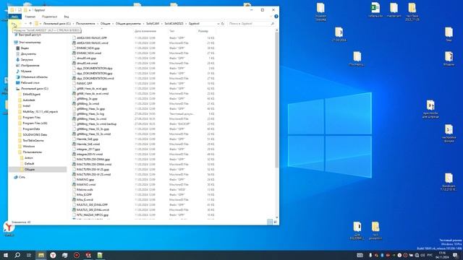Open the Поделиться ribbon tab

pyautogui.click(x=49, y=17)
